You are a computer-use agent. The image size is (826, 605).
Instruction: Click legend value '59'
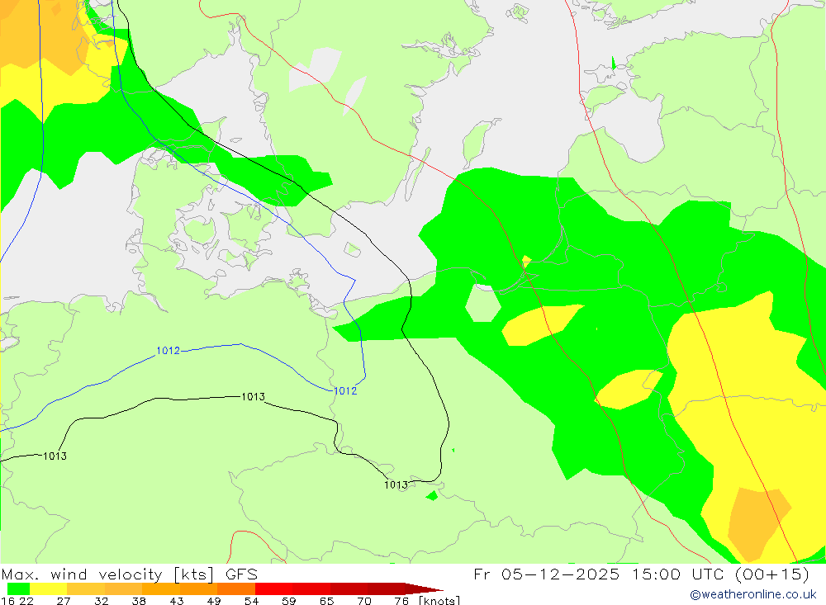pyautogui.click(x=288, y=601)
